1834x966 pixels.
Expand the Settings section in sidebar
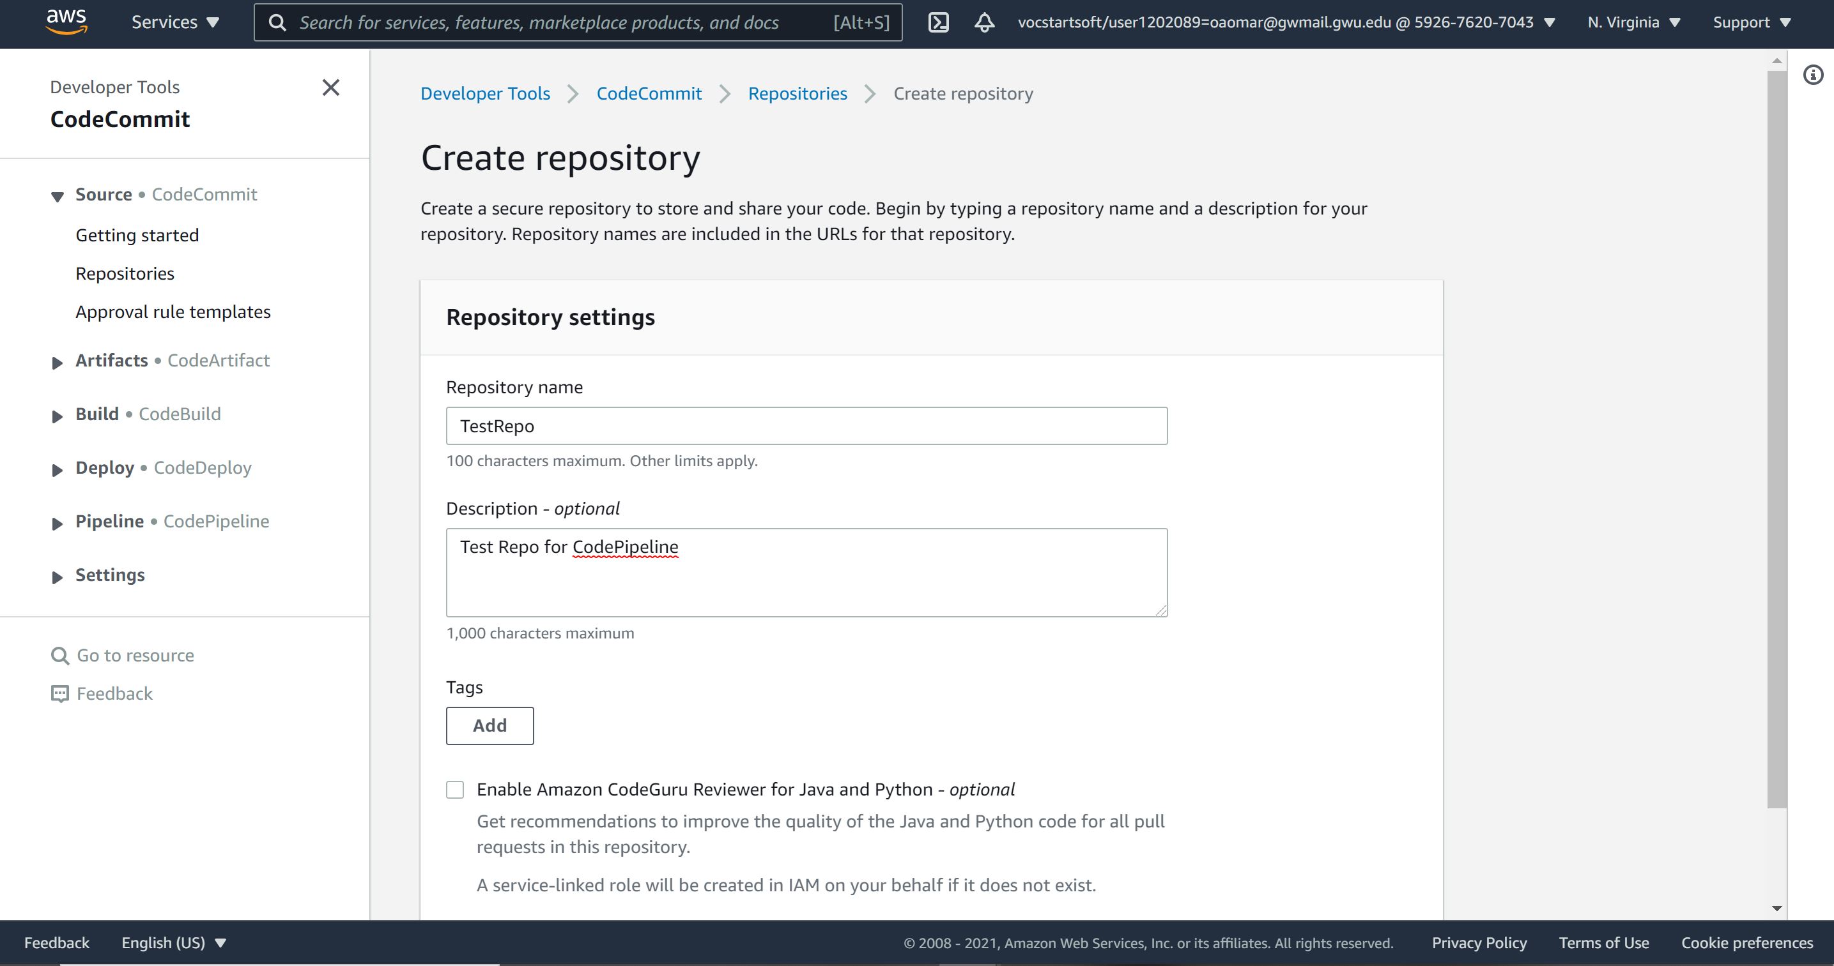pyautogui.click(x=58, y=577)
